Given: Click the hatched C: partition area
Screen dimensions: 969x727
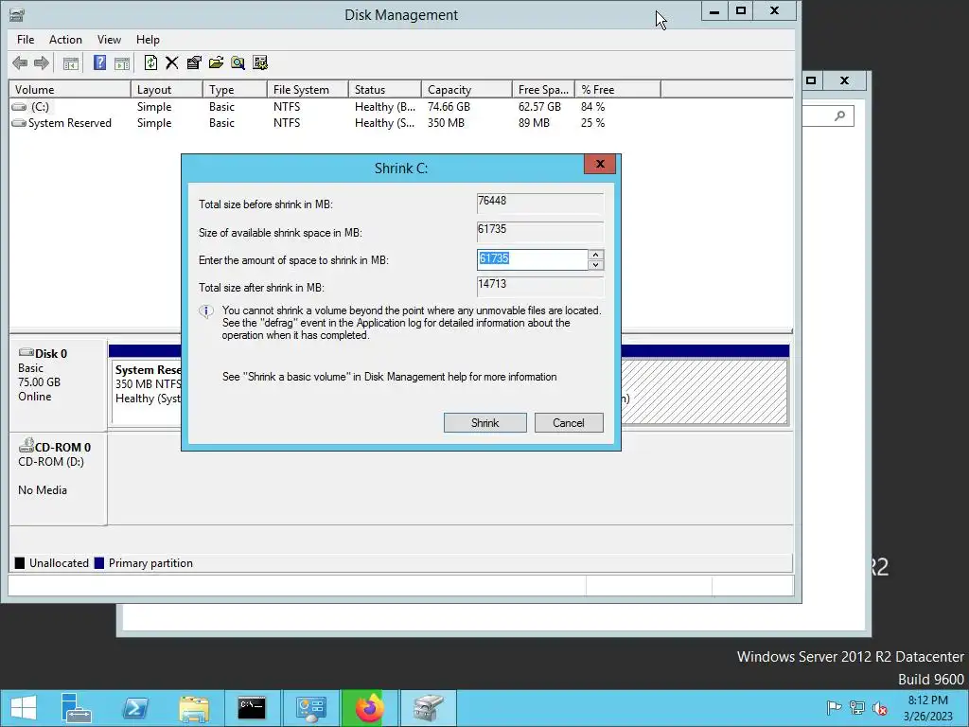Looking at the screenshot, I should (x=704, y=391).
